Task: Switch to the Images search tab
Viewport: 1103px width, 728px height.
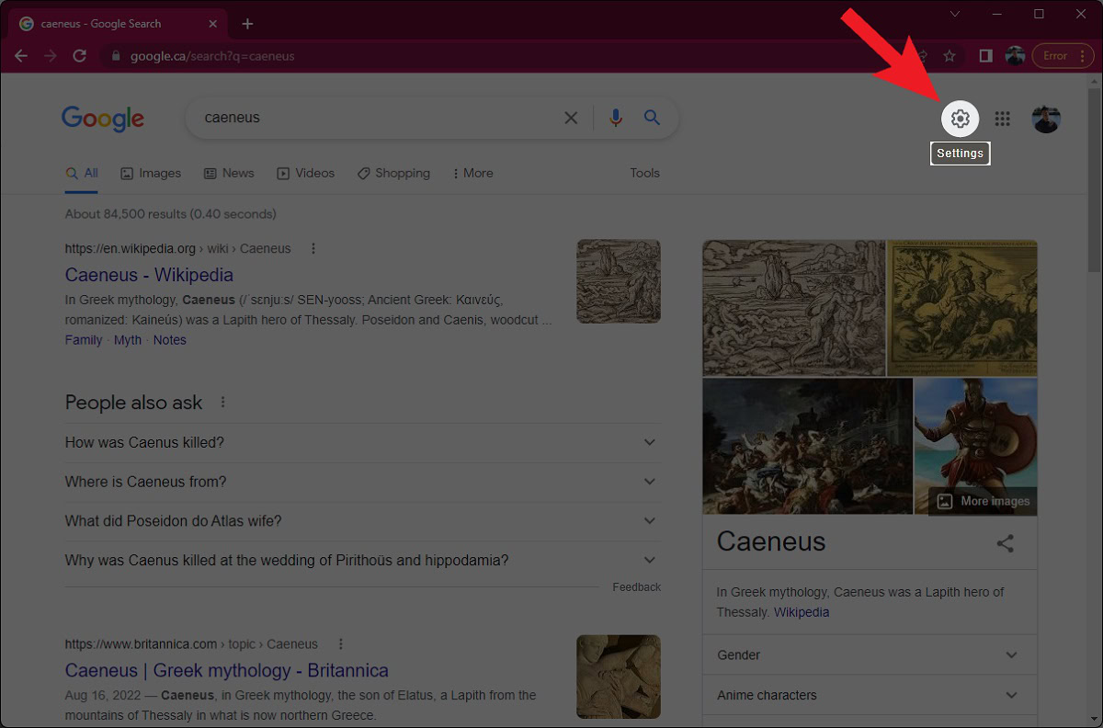Action: [x=151, y=173]
